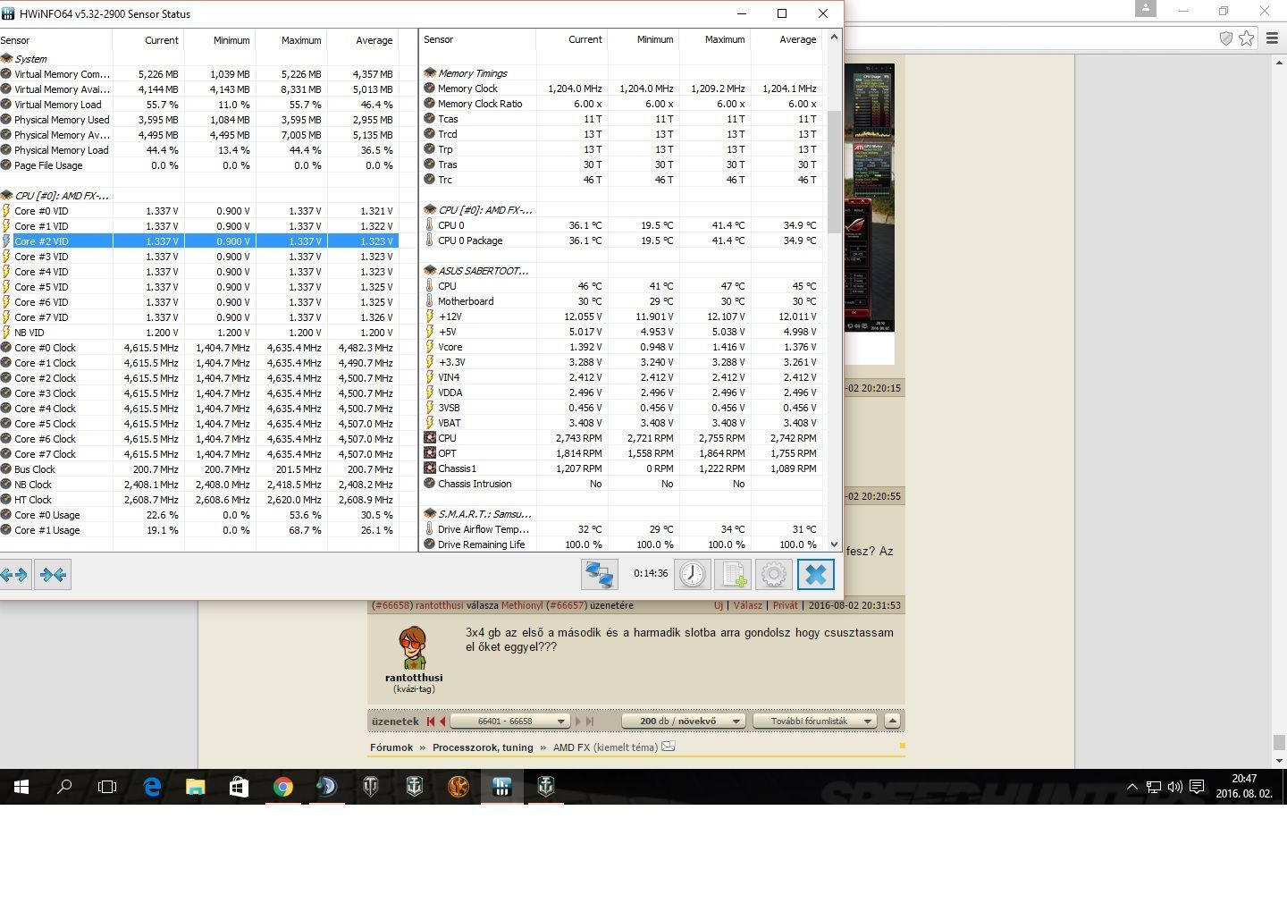This screenshot has height=903, width=1287.
Task: Bookmark the page with the Chrome star
Action: (x=1246, y=38)
